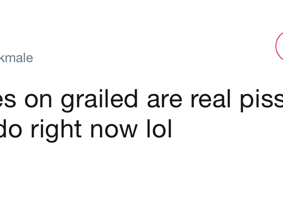Click the word "lol" ending the tweet
This screenshot has width=283, height=208.
(x=158, y=129)
